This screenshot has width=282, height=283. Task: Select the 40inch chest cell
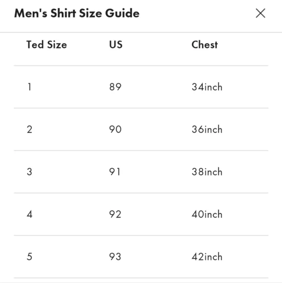tap(207, 214)
